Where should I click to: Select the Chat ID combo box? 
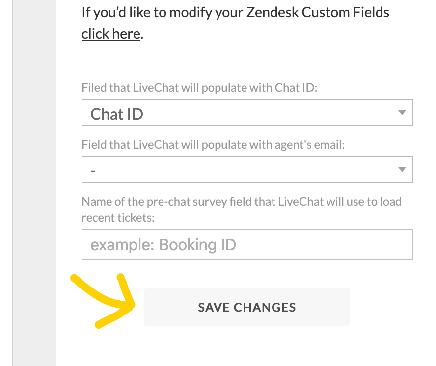point(247,112)
